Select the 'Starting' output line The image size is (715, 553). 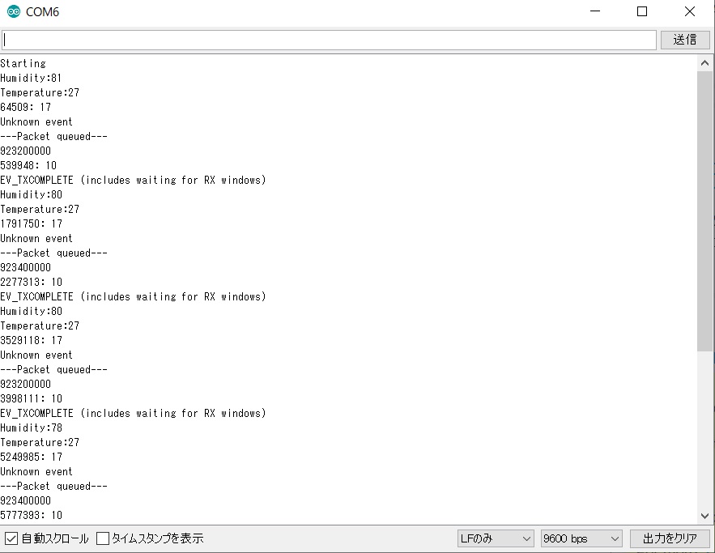pyautogui.click(x=23, y=63)
